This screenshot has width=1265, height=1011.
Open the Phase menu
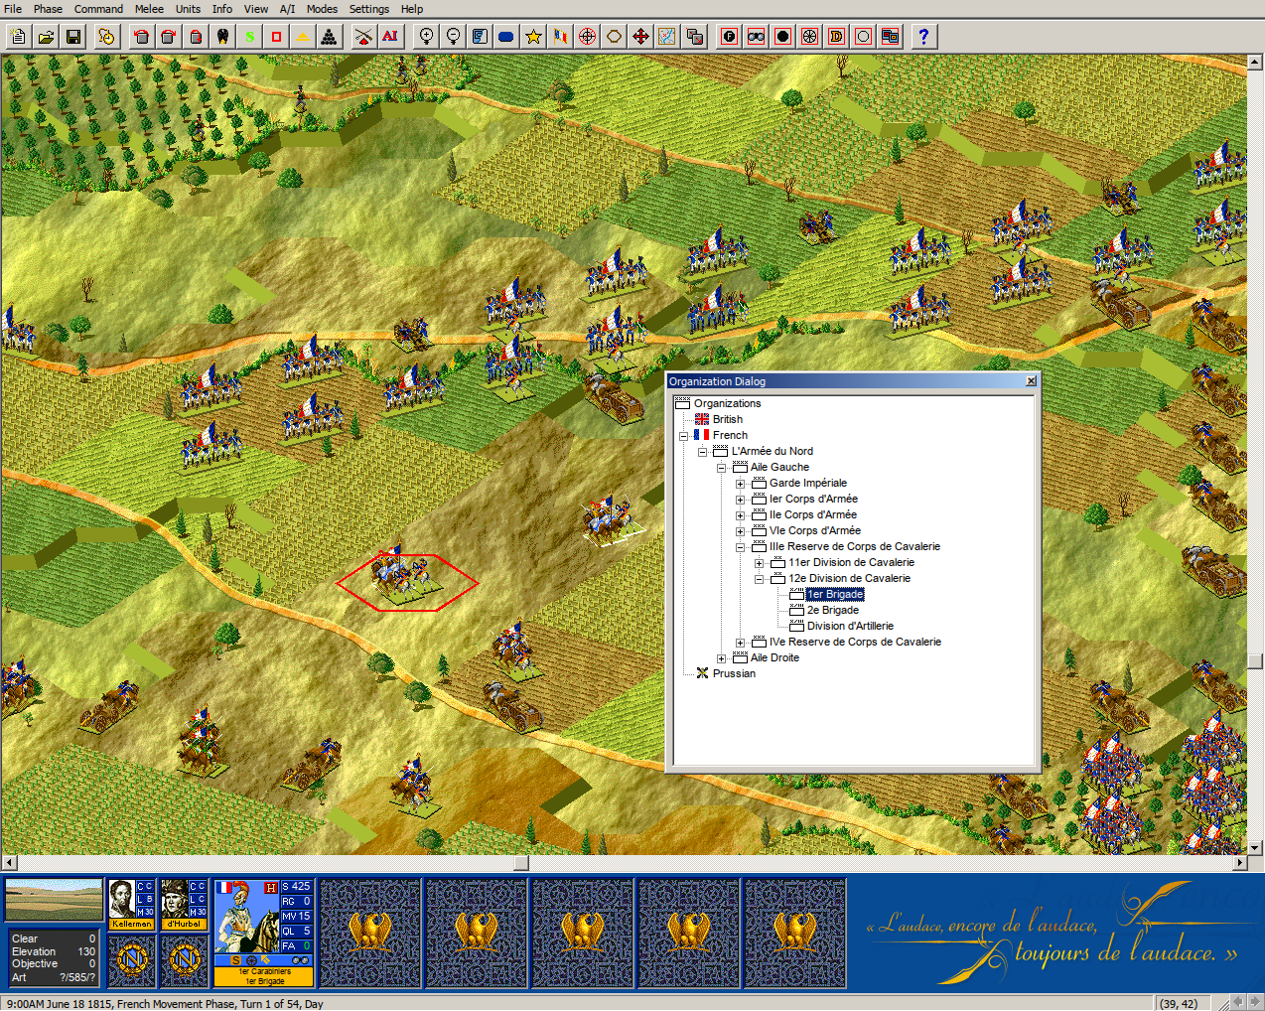click(x=48, y=9)
